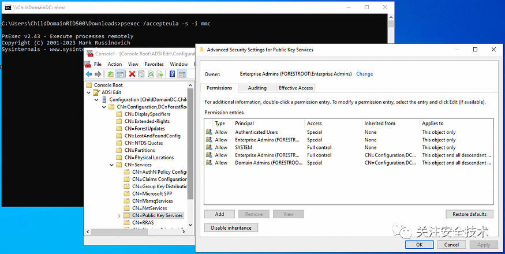Click the red X Delete toolbar icon
Image resolution: width=505 pixels, height=254 pixels.
[132, 74]
